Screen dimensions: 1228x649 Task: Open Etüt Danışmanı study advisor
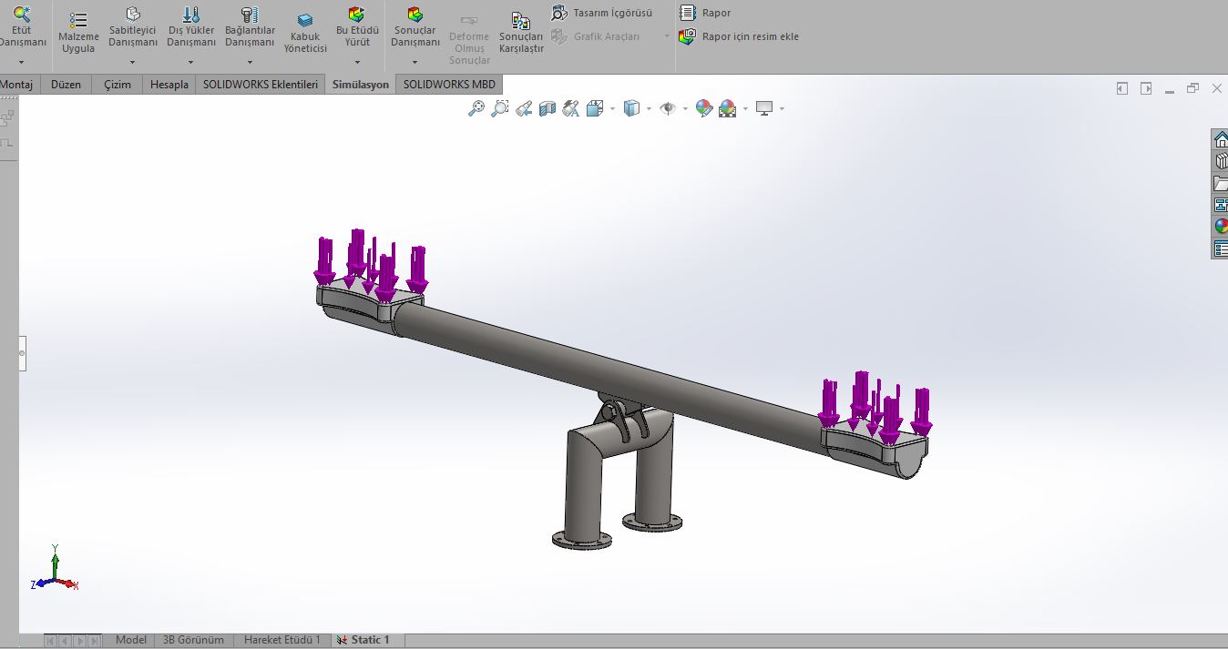(21, 27)
